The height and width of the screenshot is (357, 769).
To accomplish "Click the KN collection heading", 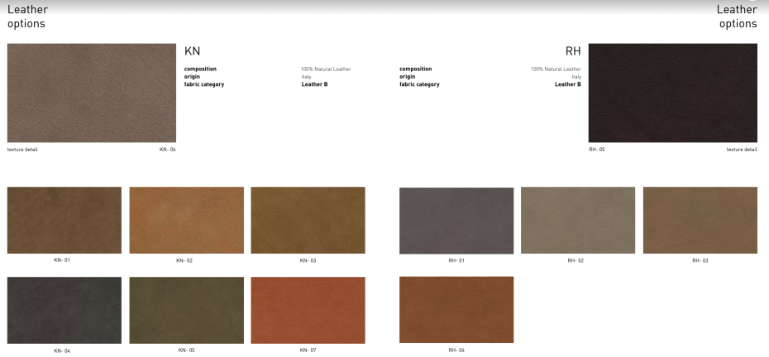I will point(192,50).
